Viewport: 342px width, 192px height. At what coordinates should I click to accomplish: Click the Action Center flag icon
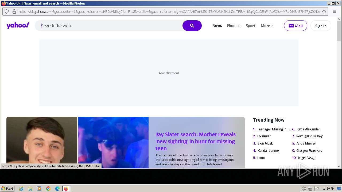coord(317,189)
